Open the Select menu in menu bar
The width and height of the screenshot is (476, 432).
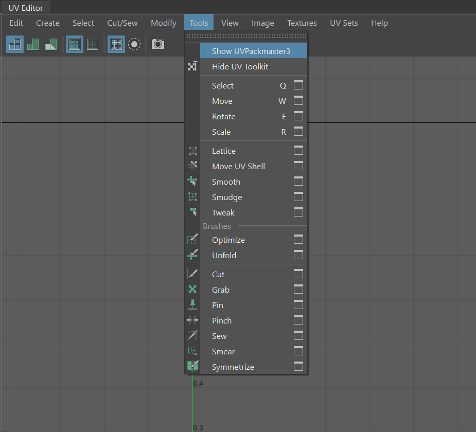click(83, 23)
